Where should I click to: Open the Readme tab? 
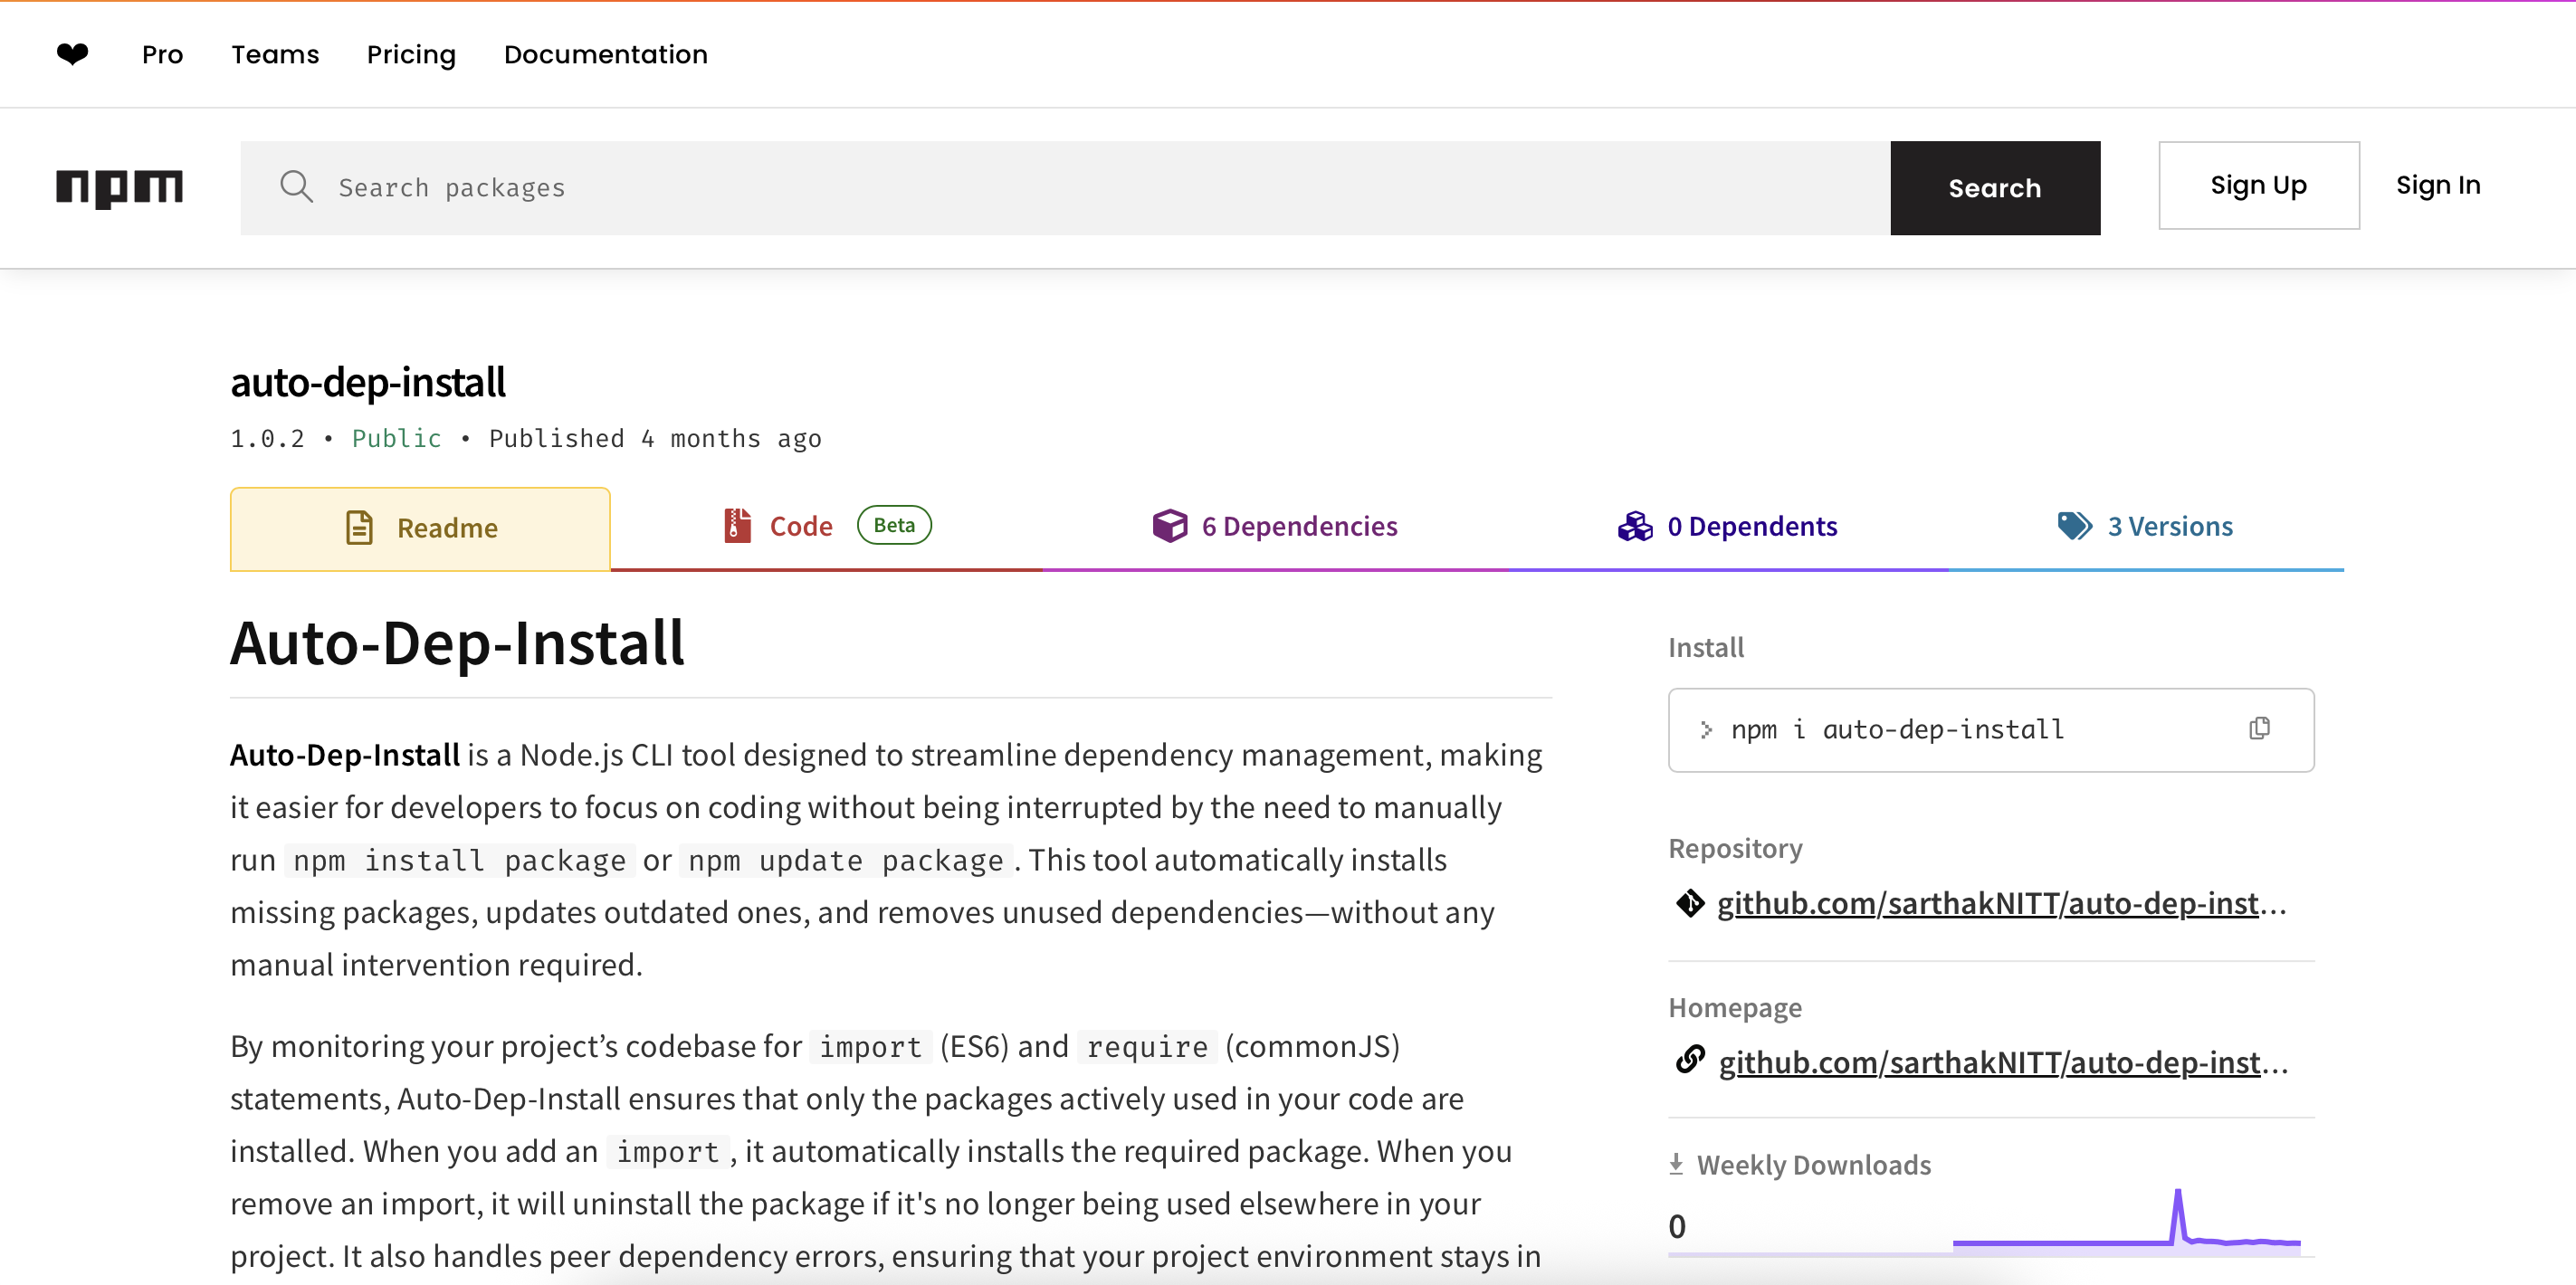click(420, 528)
